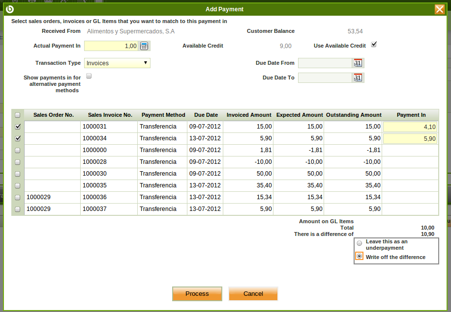The image size is (451, 312).
Task: Open the Due Date To calendar picker
Action: click(358, 78)
